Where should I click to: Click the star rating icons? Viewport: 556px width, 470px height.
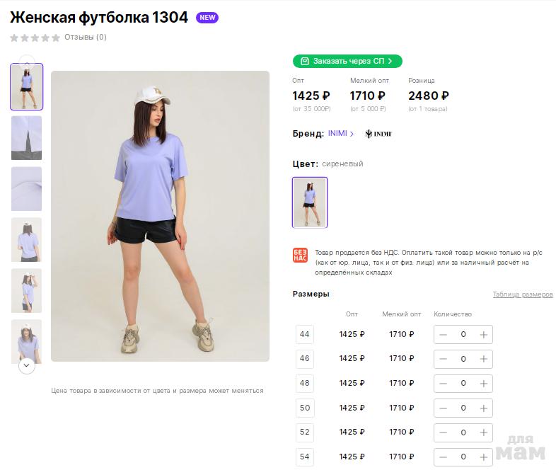tap(35, 38)
